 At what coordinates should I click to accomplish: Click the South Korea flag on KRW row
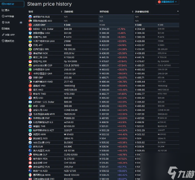30,134
